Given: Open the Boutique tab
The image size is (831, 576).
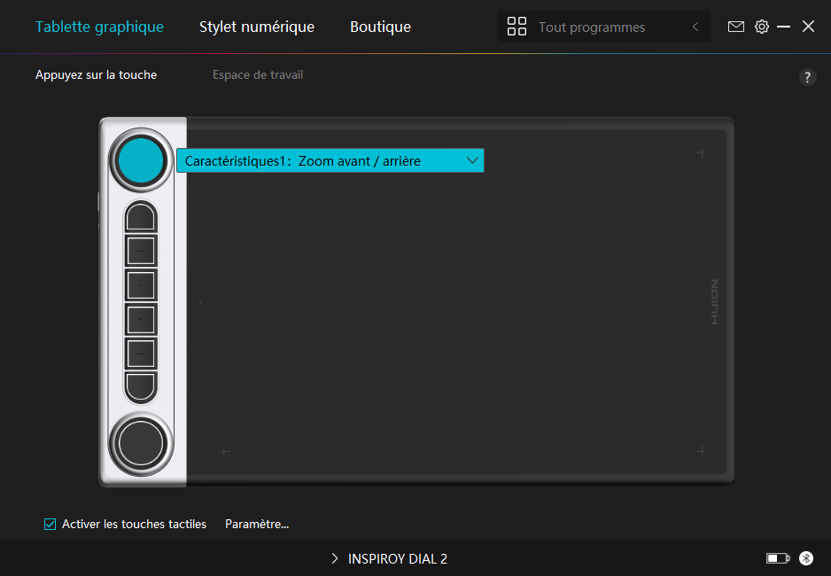Looking at the screenshot, I should [381, 27].
